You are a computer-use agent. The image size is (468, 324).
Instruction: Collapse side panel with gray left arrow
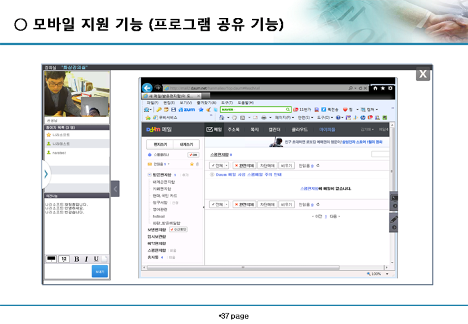(x=115, y=188)
